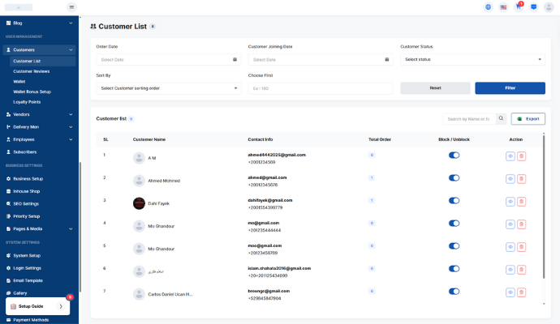Click the Choose First input field
This screenshot has width=560, height=324.
(x=320, y=88)
